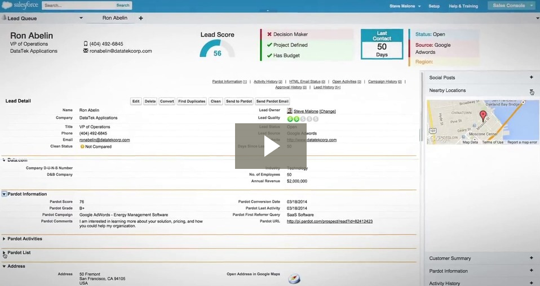The image size is (540, 286).
Task: Open the Steve Malone user menu
Action: tap(405, 6)
